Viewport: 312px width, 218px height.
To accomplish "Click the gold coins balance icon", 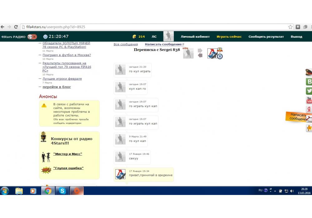I will point(134,36).
